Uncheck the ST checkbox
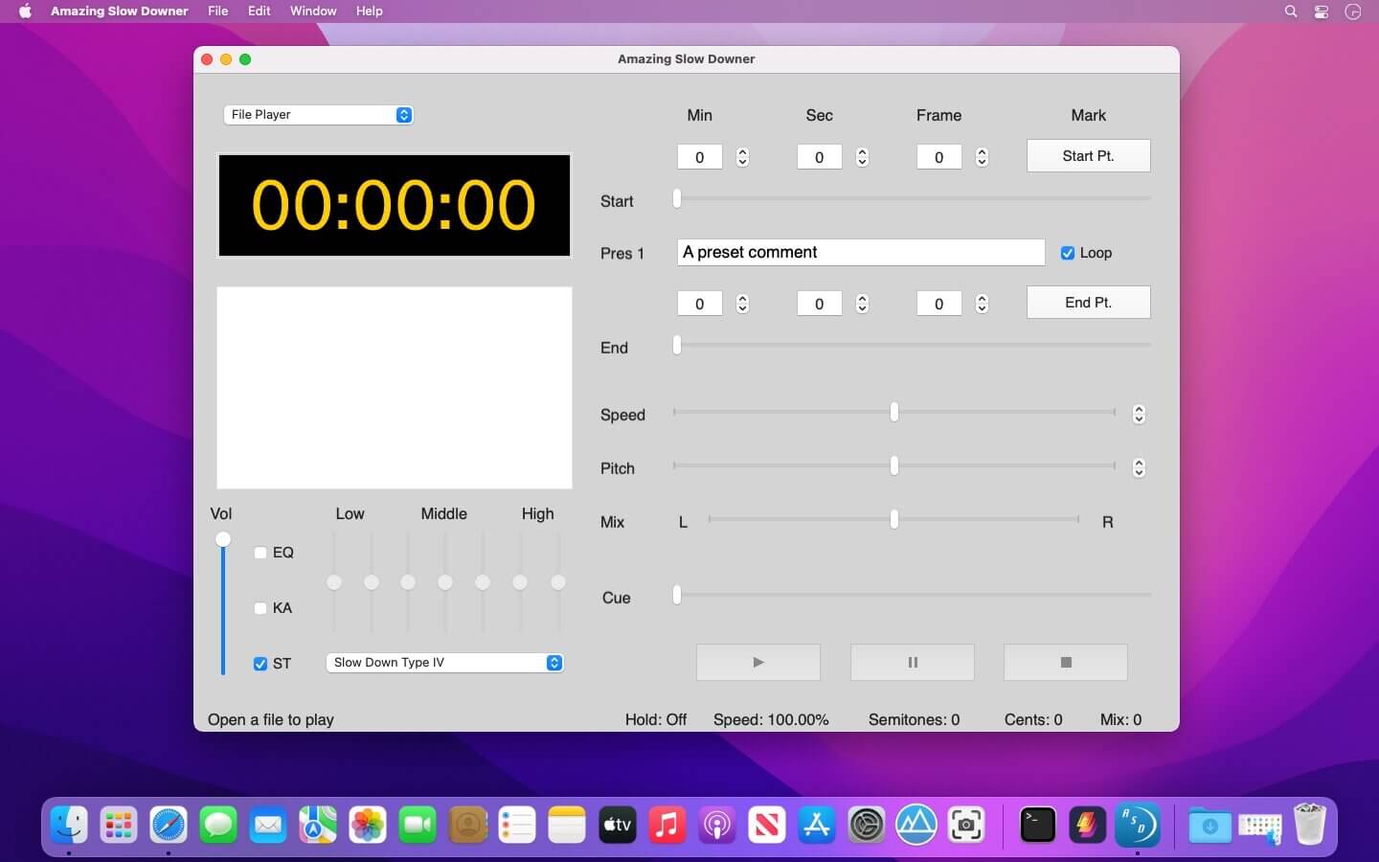Image resolution: width=1379 pixels, height=862 pixels. coord(260,664)
